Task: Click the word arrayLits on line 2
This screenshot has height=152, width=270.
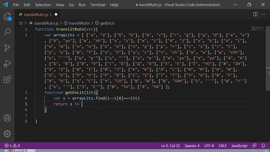Action: click(x=64, y=35)
